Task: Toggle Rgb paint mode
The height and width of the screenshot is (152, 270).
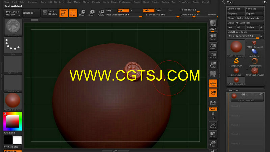Action: [x=124, y=10]
